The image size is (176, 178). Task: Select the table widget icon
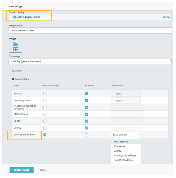(15, 49)
